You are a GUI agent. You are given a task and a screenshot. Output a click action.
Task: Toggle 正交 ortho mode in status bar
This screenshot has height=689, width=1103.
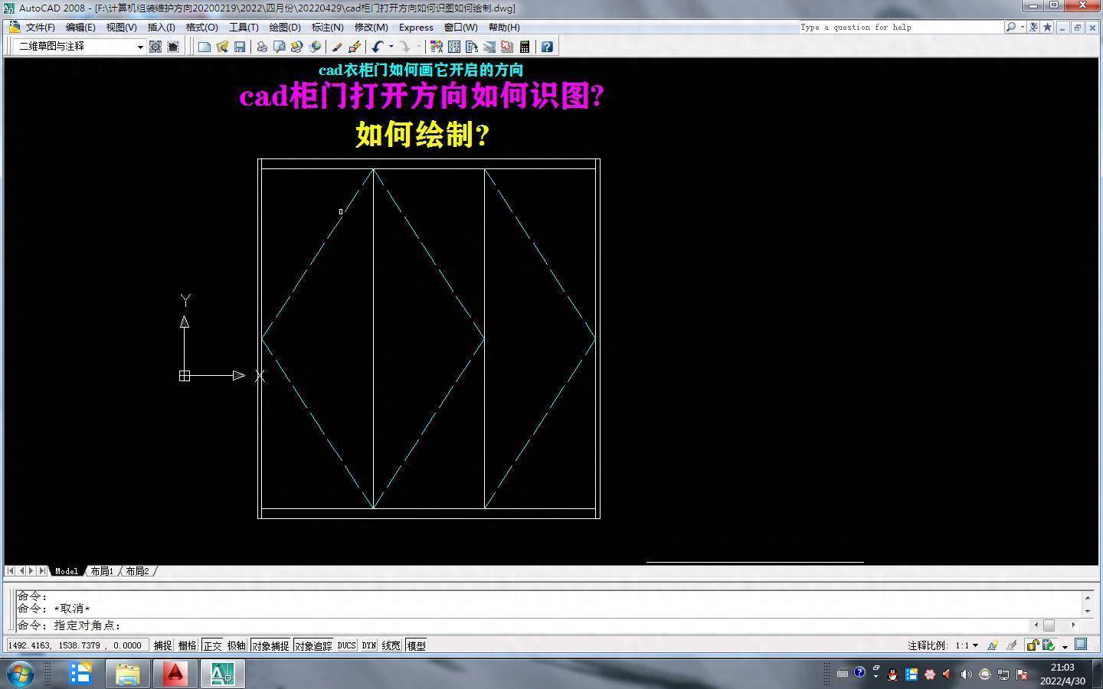[212, 645]
